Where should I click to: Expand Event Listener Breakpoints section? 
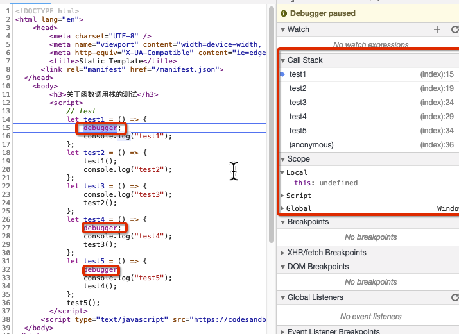[282, 331]
